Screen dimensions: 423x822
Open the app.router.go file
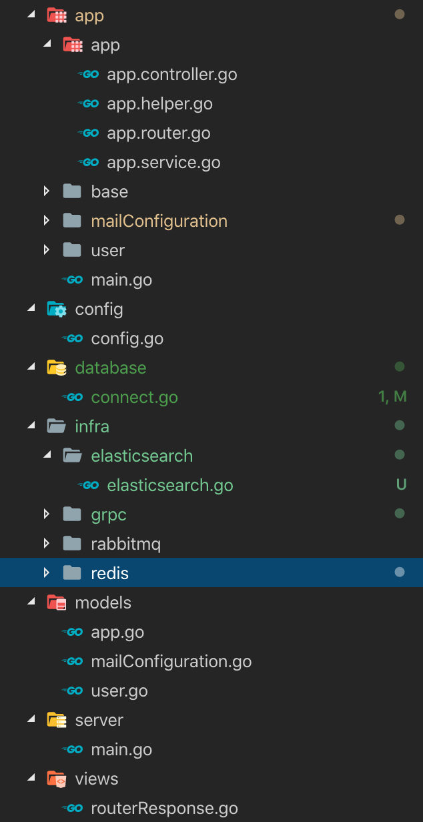pos(158,133)
